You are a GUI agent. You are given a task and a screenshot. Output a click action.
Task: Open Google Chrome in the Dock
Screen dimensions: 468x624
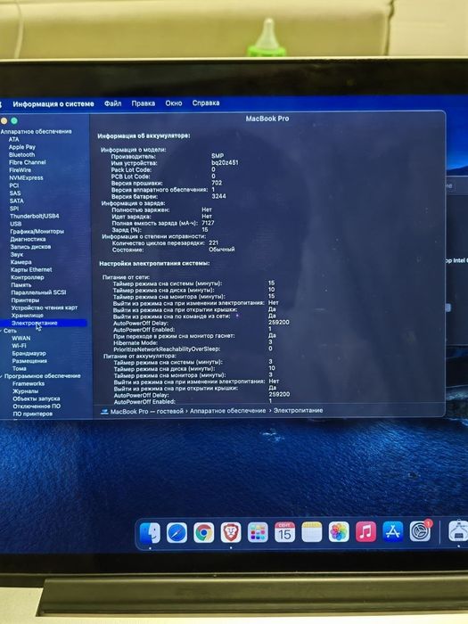(204, 532)
